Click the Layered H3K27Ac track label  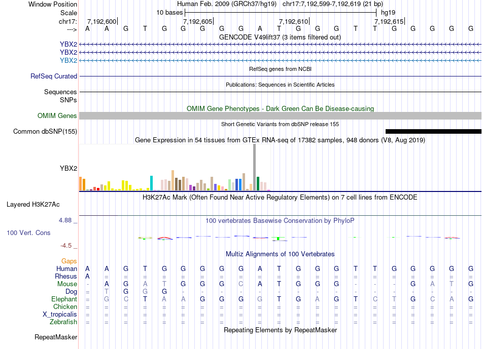[33, 205]
